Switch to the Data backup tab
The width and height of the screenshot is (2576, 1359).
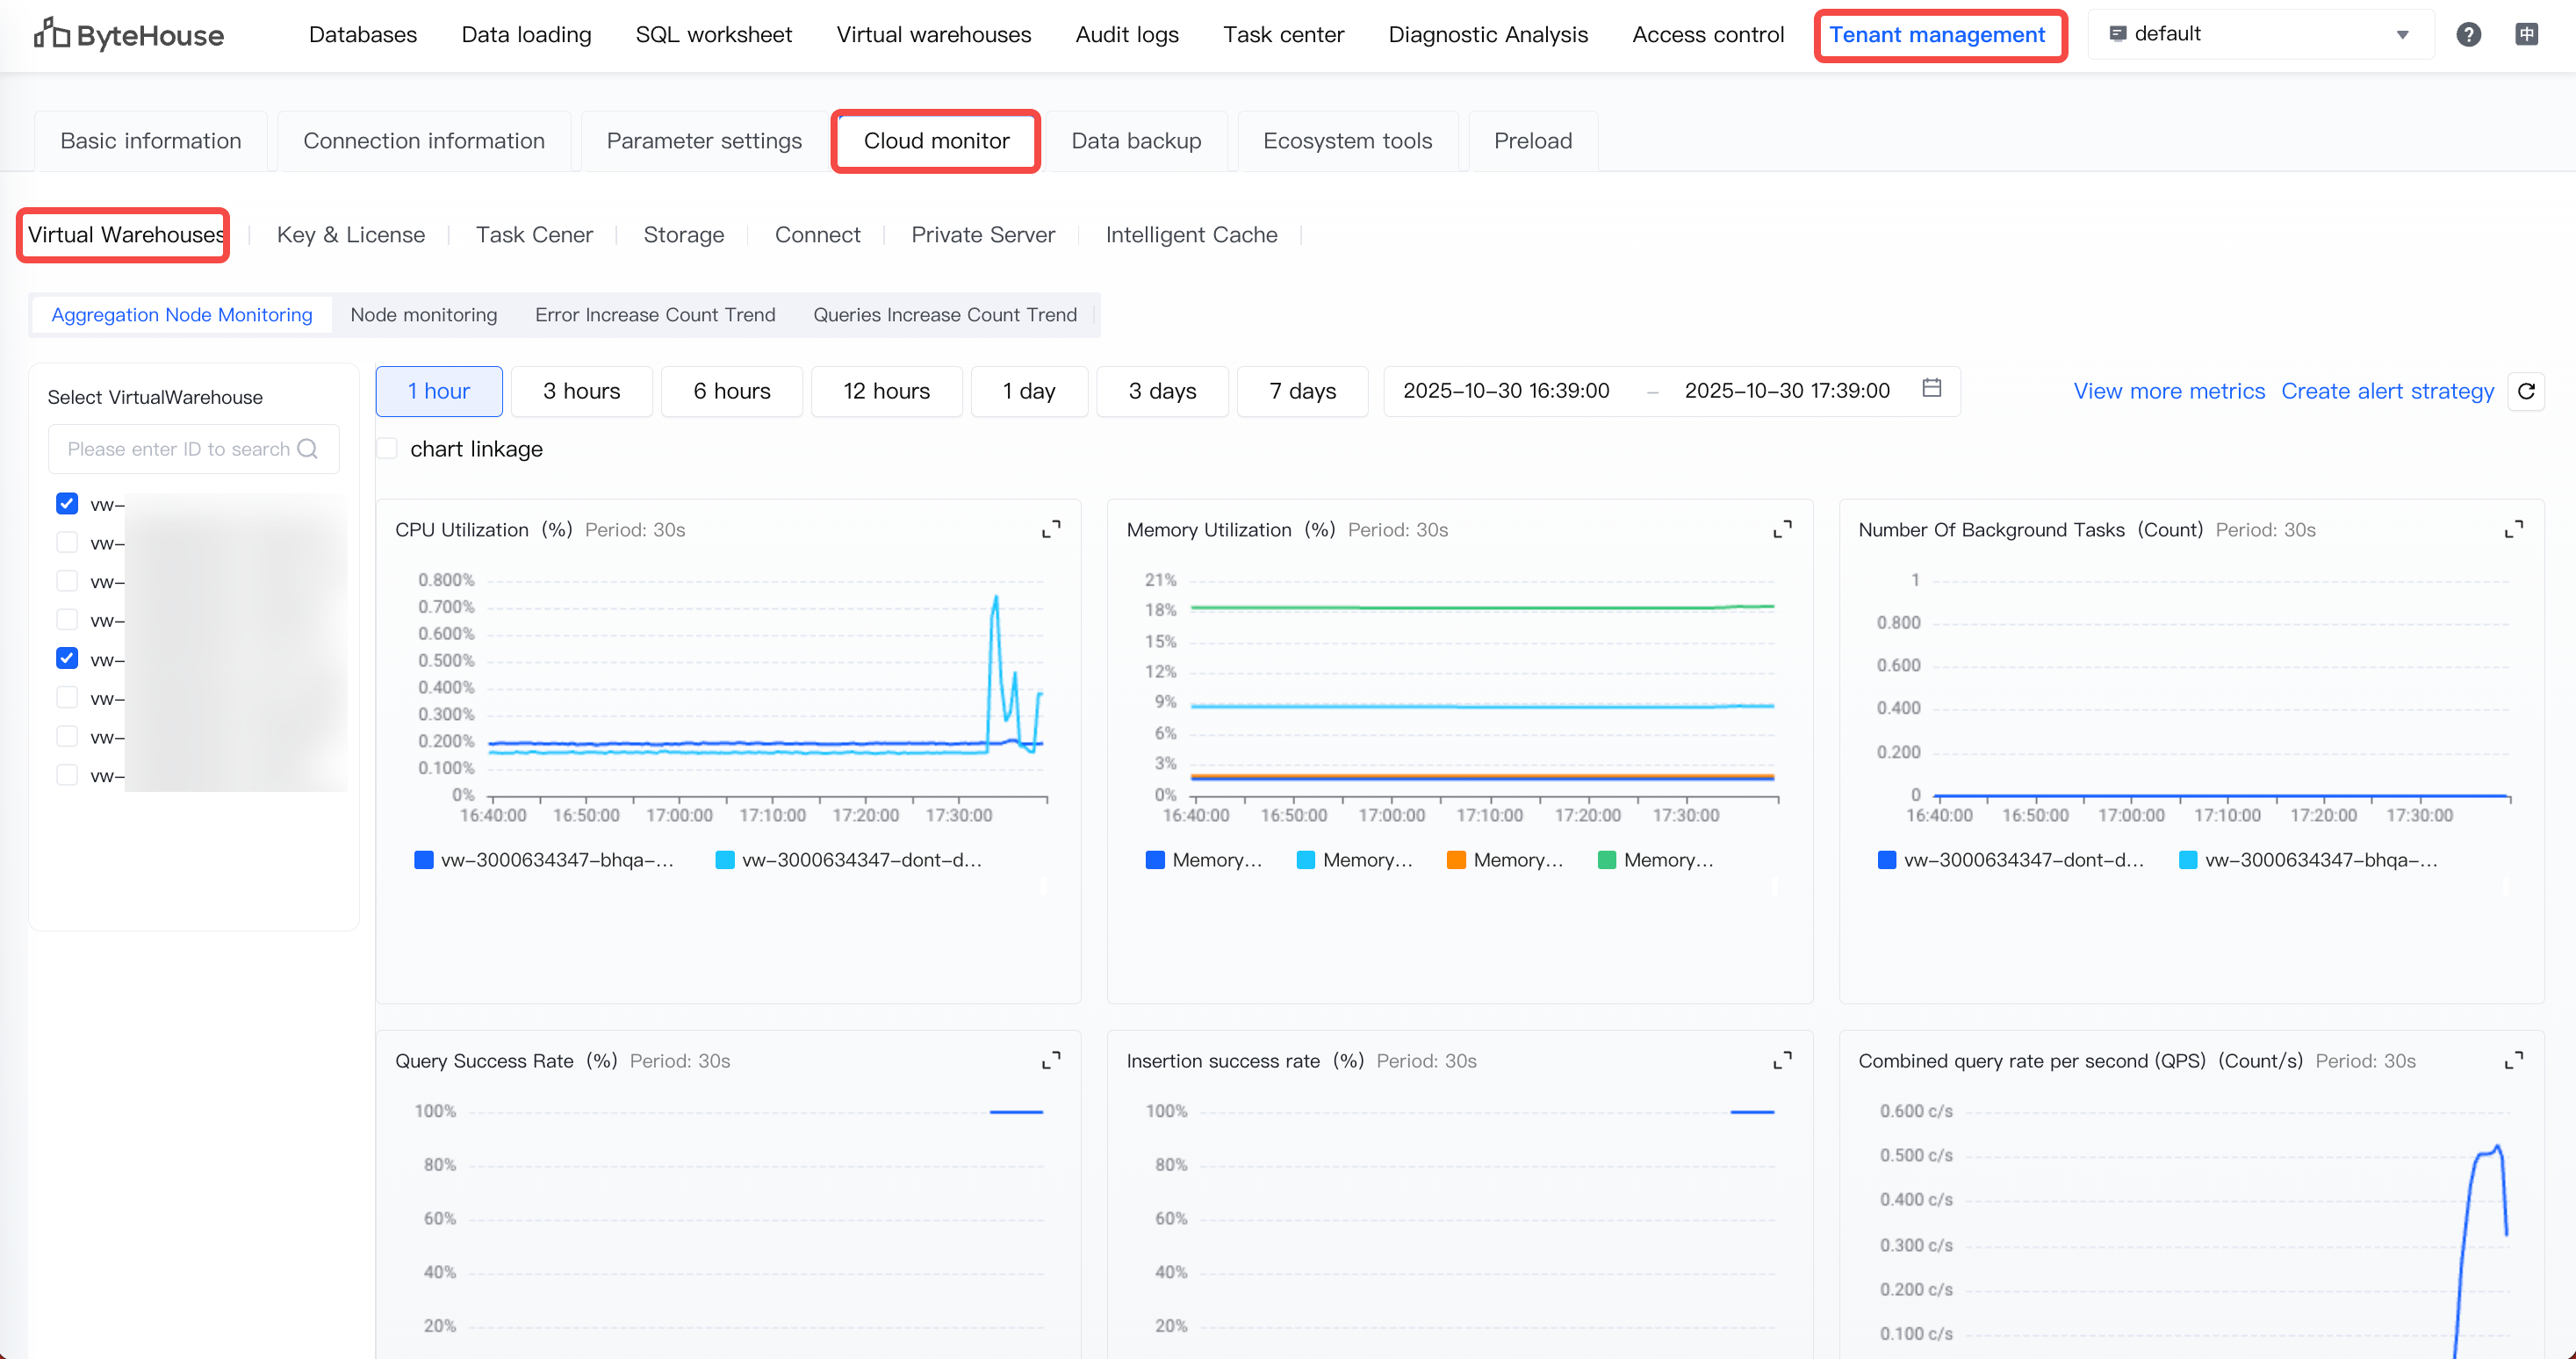[1135, 141]
